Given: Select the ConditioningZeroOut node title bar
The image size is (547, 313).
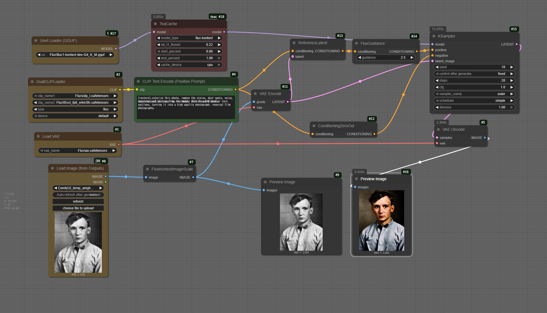Looking at the screenshot, I should (336, 126).
